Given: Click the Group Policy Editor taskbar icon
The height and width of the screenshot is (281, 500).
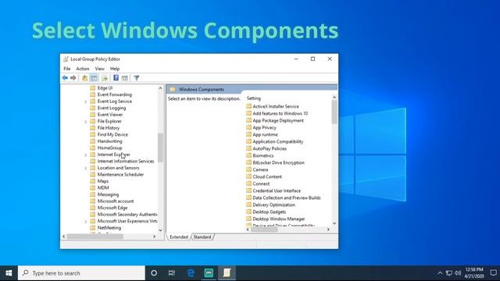Looking at the screenshot, I should pos(227,273).
